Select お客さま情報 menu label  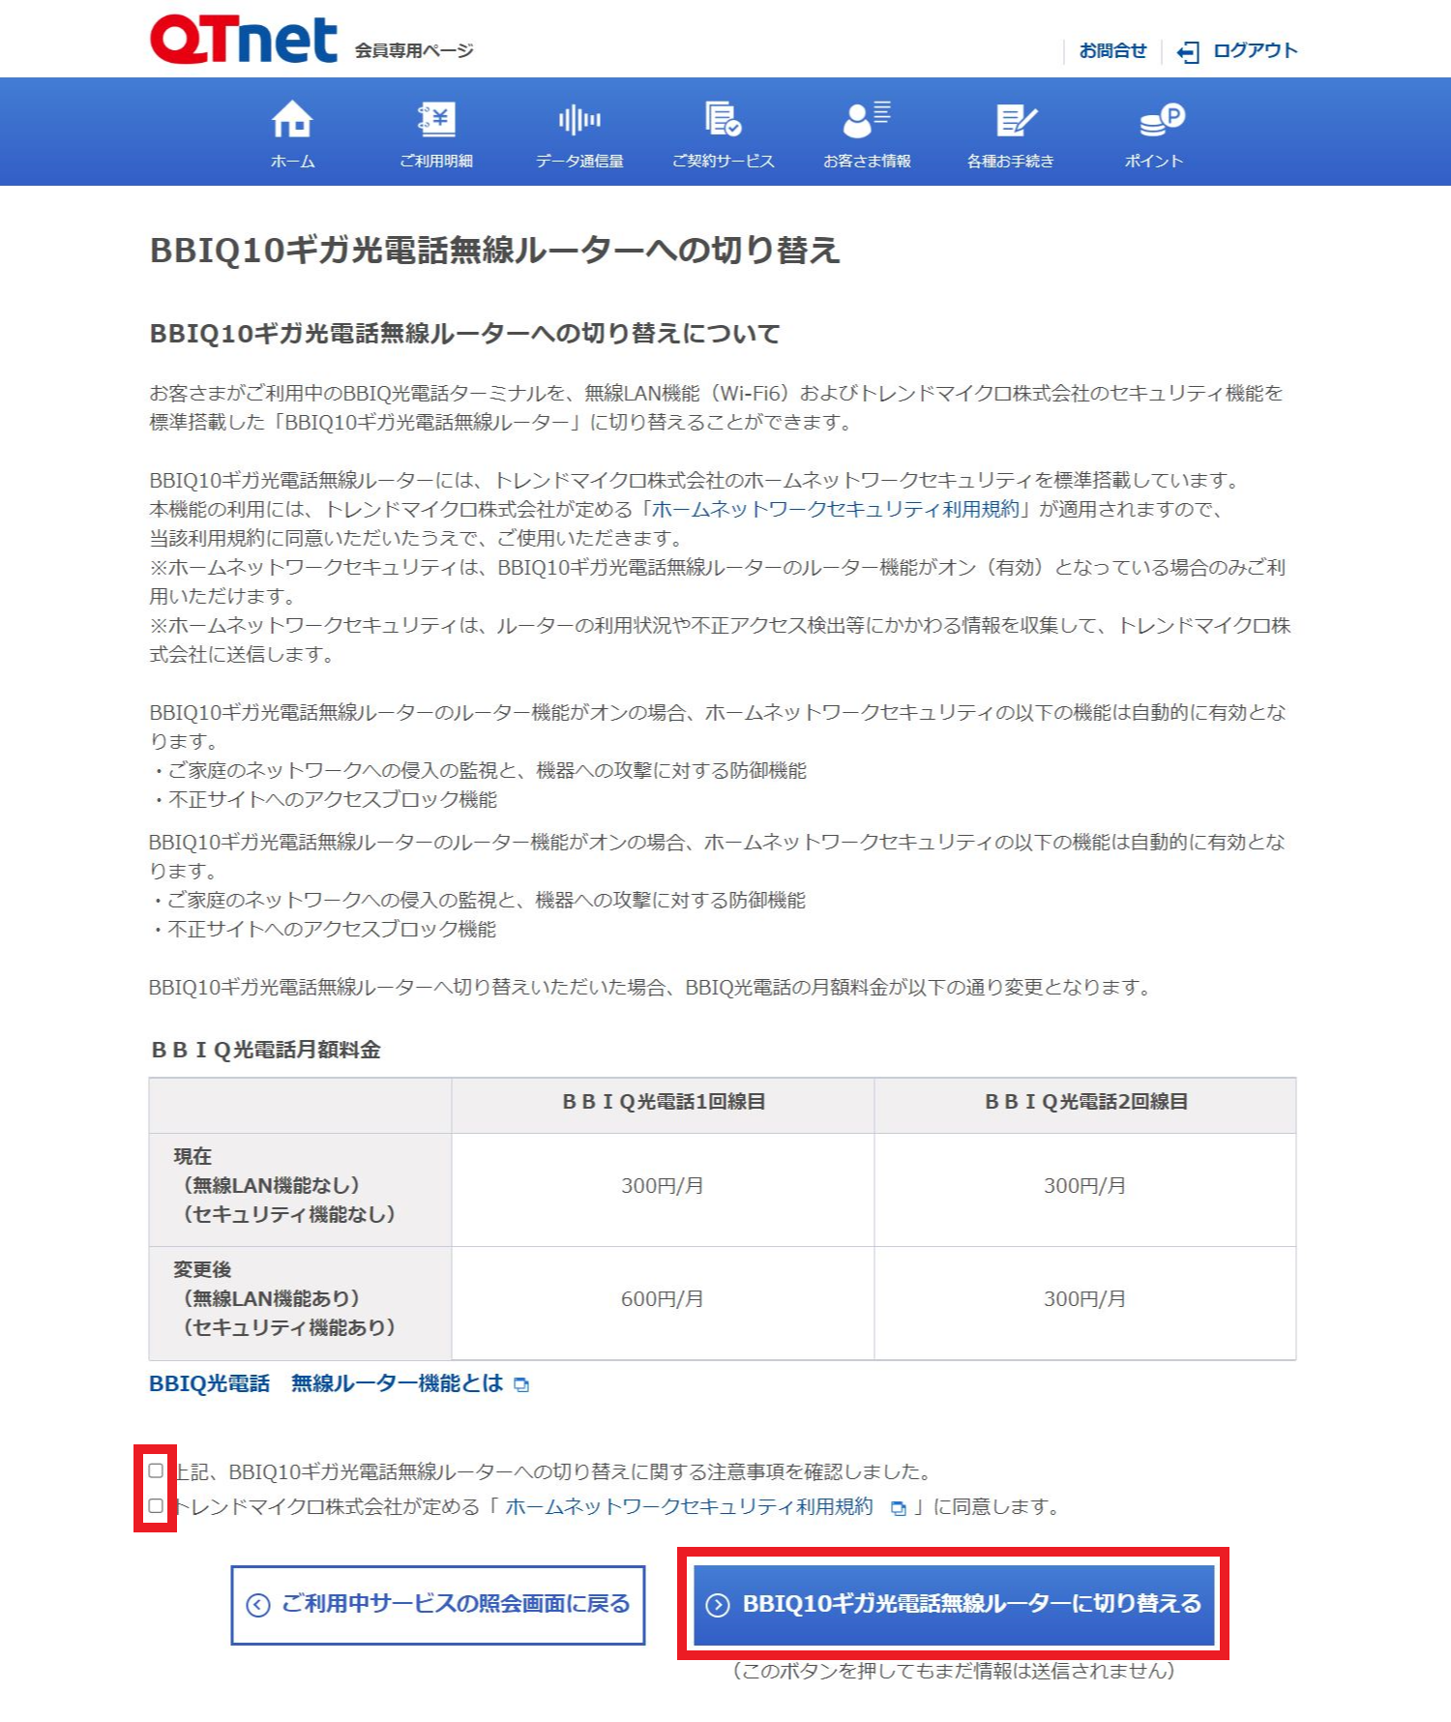point(867,162)
